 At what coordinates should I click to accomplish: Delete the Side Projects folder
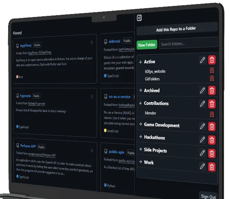[212, 154]
